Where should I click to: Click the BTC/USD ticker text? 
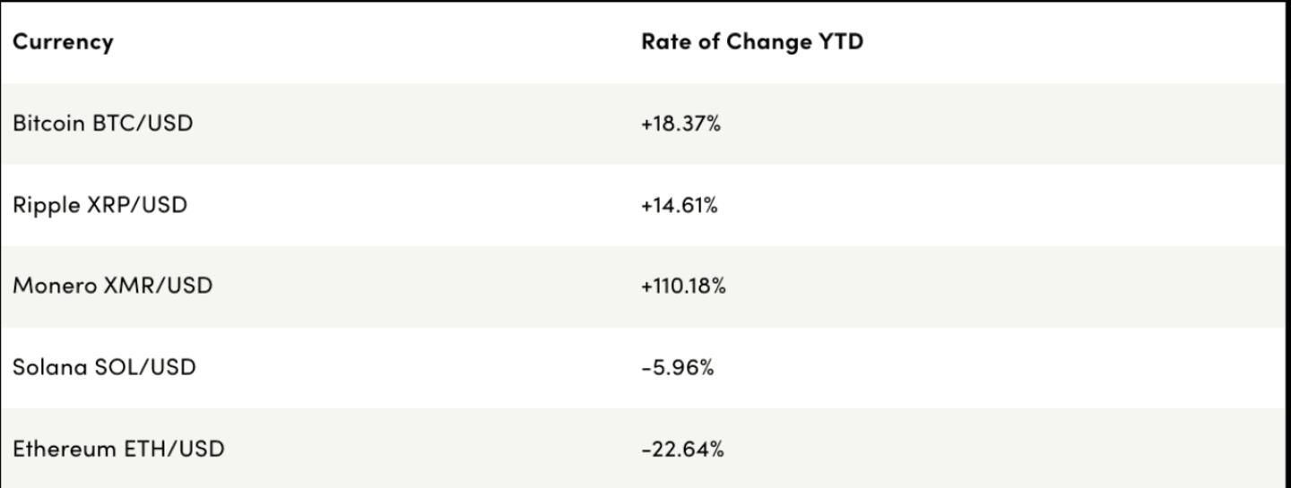point(143,124)
